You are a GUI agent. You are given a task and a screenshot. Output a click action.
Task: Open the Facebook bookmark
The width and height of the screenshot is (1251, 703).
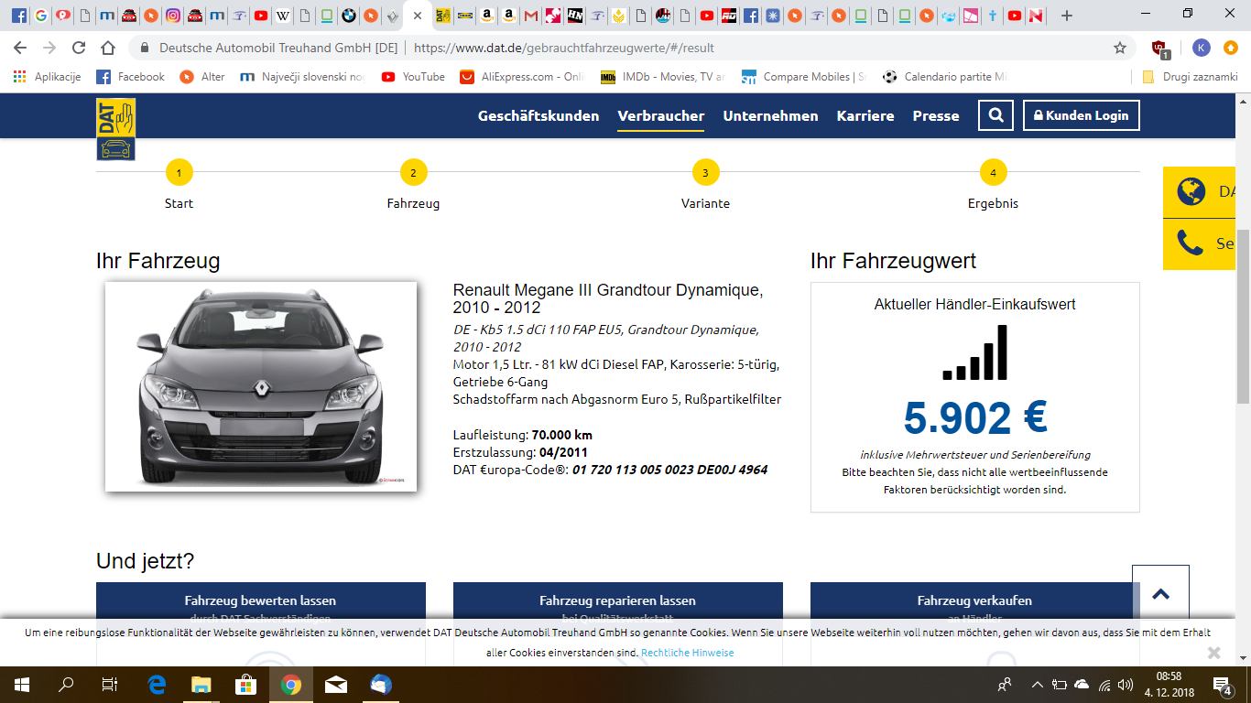click(x=131, y=77)
